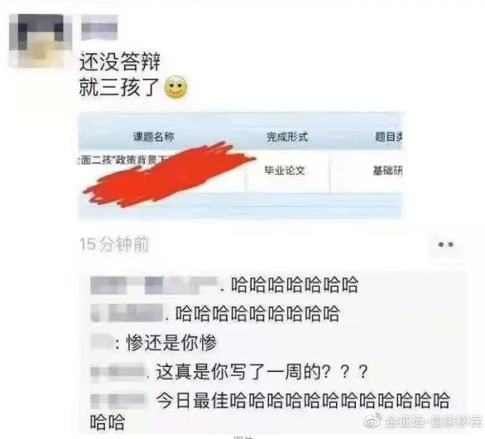Tap the smiley emoji in the post
485x439 pixels.
[175, 87]
